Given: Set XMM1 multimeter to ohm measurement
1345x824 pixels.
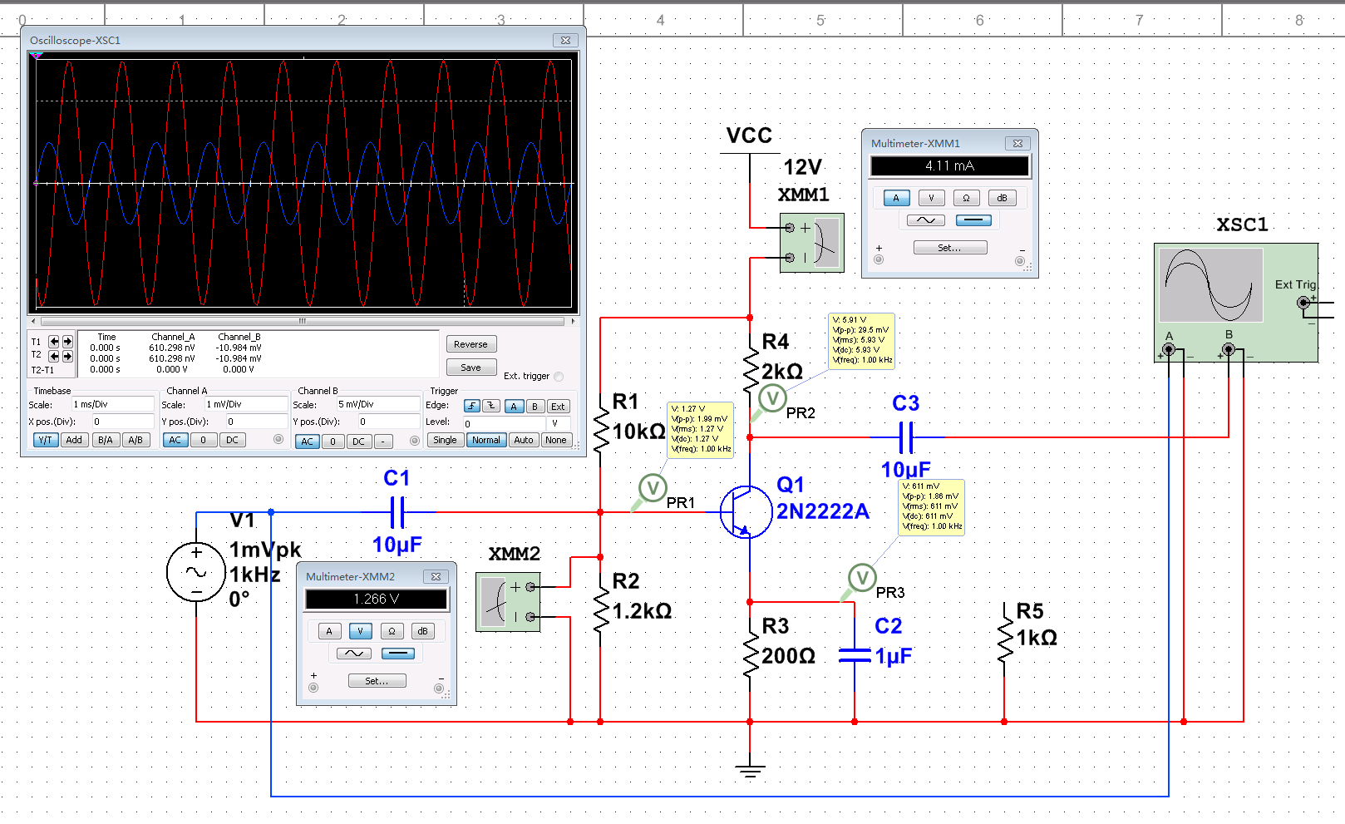Looking at the screenshot, I should click(966, 198).
